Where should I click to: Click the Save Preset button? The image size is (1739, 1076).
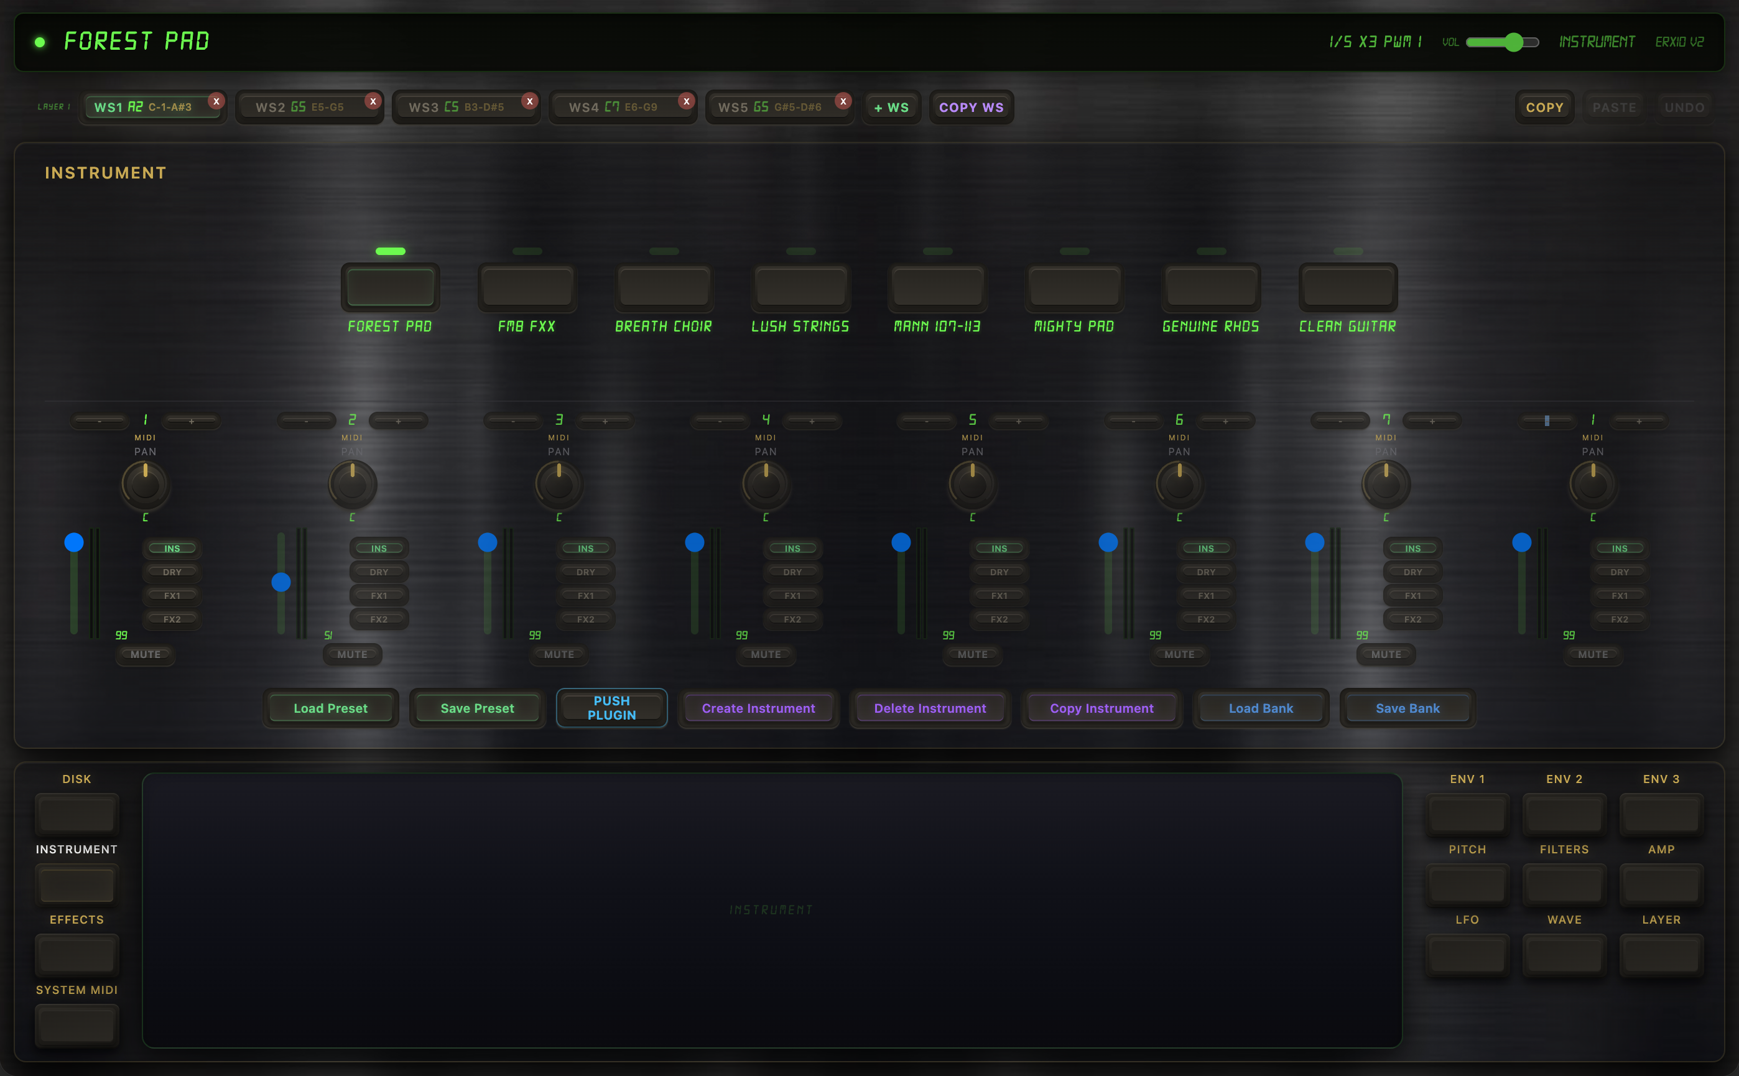(476, 707)
